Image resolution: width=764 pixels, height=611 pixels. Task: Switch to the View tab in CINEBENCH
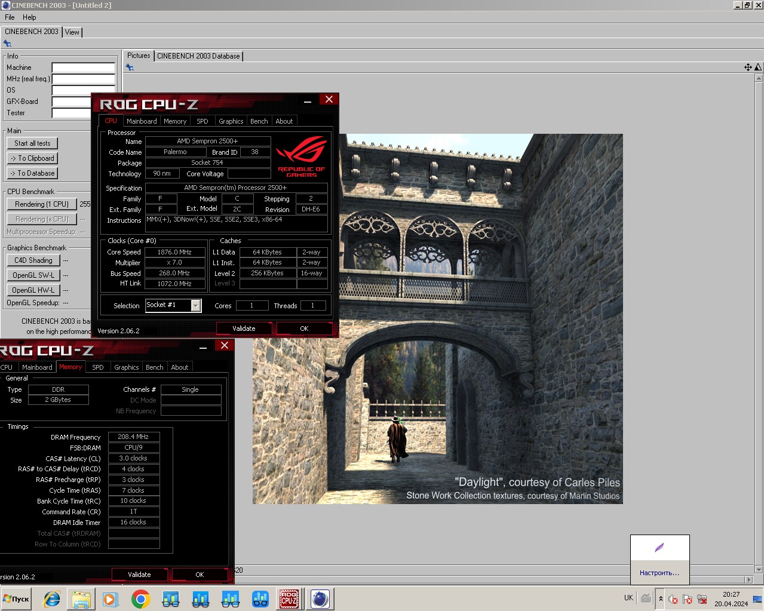72,32
